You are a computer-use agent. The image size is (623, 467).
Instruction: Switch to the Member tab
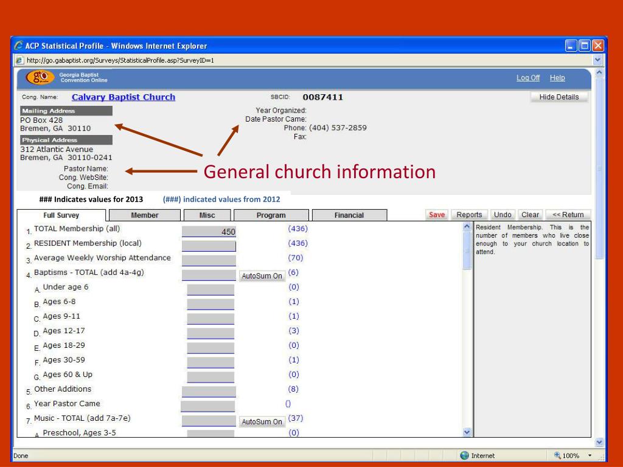pos(144,215)
